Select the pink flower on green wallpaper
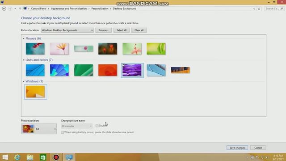286x161 pixels. [132, 49]
